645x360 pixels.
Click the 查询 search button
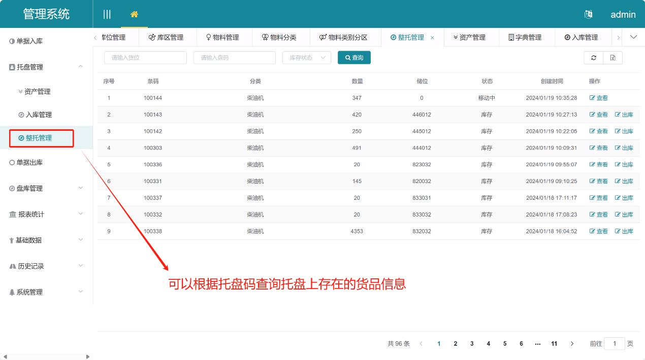tap(353, 57)
